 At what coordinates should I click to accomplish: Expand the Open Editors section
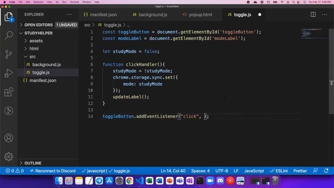(21, 25)
